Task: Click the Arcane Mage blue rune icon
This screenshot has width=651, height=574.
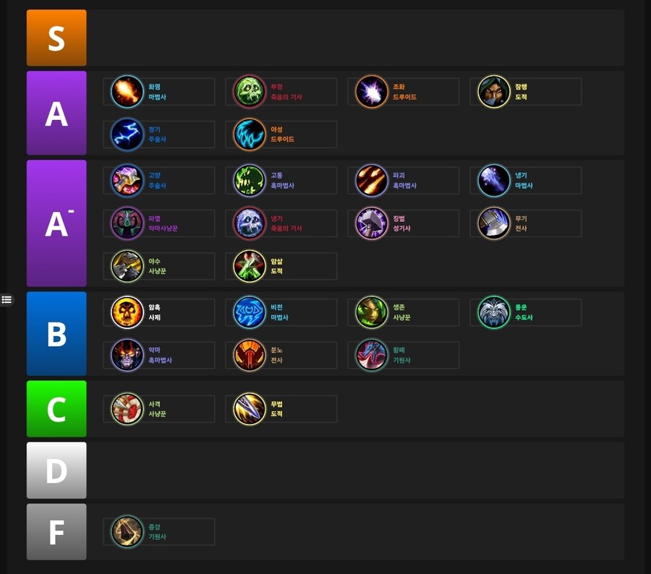Action: 249,312
